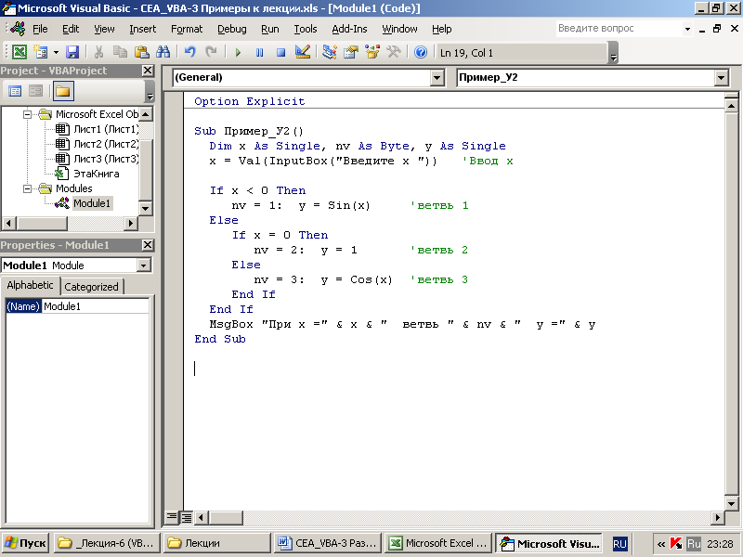This screenshot has height=557, width=743.
Task: Toggle Procedure View button at bottom-left of code
Action: [172, 517]
